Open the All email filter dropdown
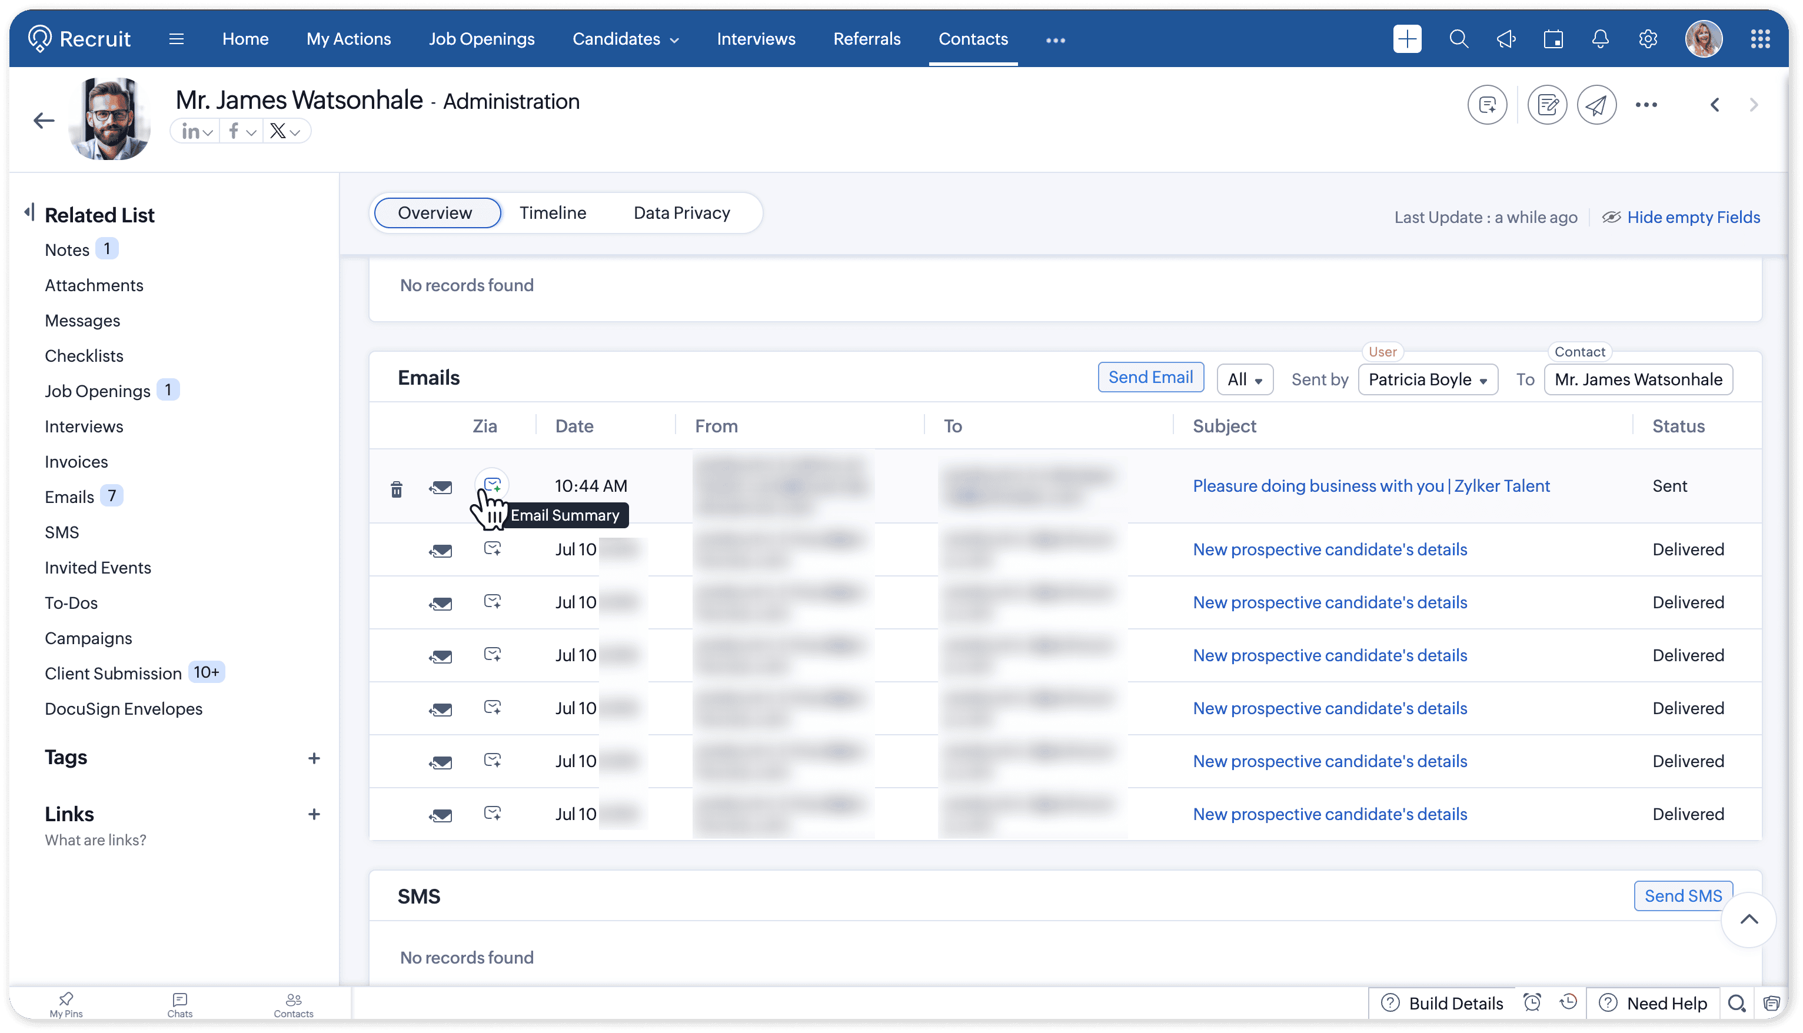This screenshot has height=1033, width=1803. coord(1245,379)
